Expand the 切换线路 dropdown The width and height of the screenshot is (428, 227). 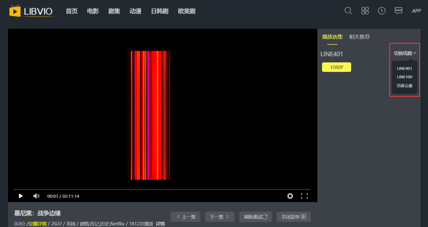(x=405, y=53)
